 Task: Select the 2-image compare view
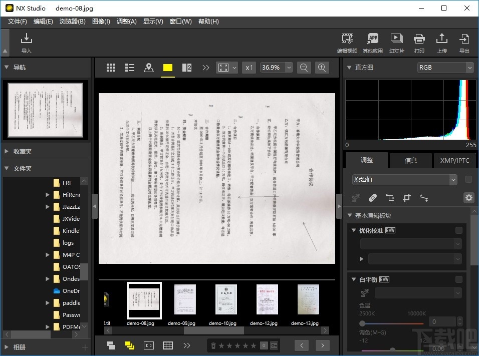tap(186, 67)
